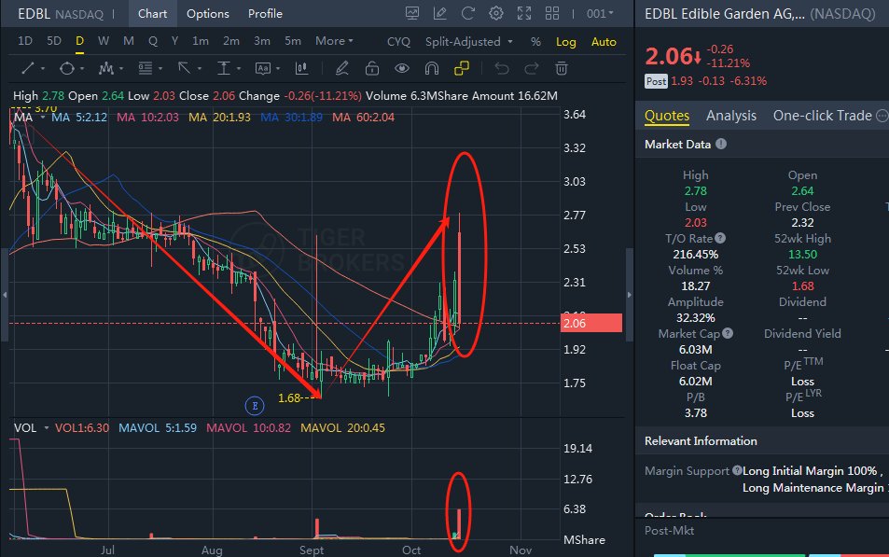
Task: Select the Q quarterly timeframe
Action: [153, 41]
